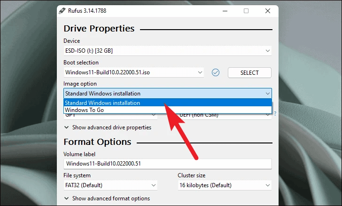Open the FAT32 File system dropdown
Image resolution: width=342 pixels, height=206 pixels.
110,185
